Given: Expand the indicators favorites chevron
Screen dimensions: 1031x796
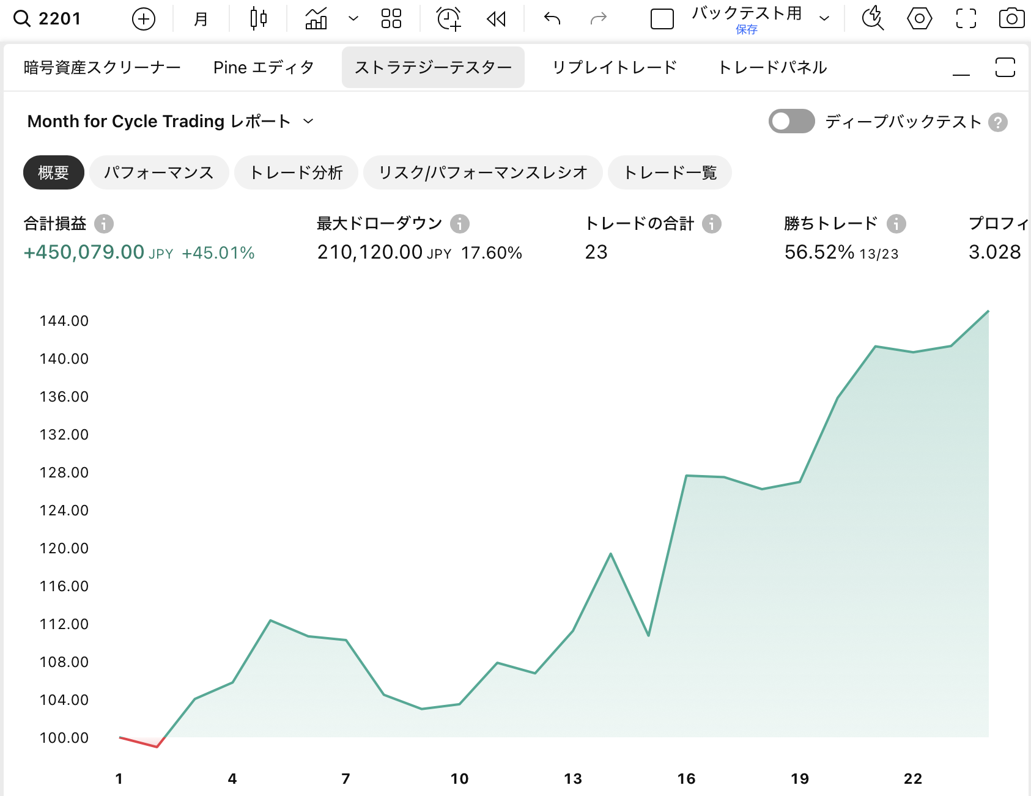Looking at the screenshot, I should [x=353, y=19].
